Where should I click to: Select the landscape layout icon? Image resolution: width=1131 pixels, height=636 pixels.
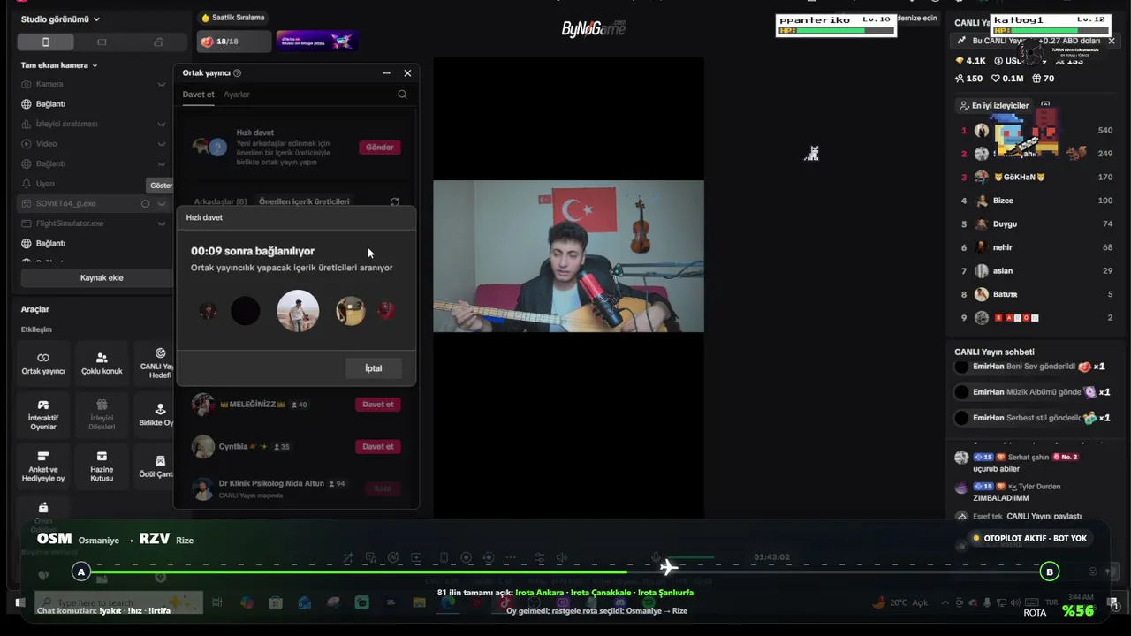[102, 42]
